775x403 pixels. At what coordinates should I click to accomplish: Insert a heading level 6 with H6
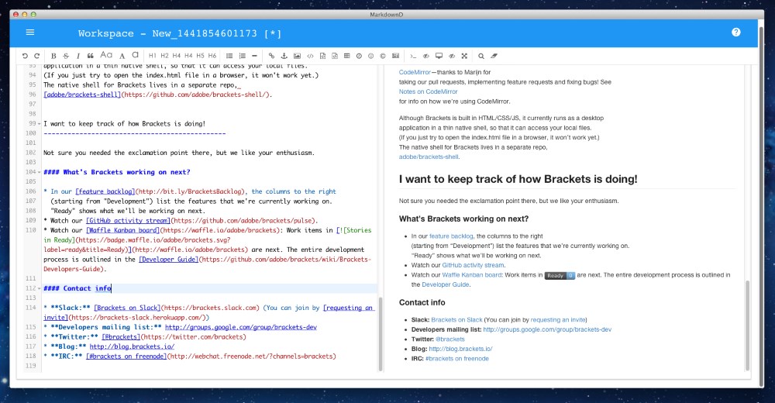pyautogui.click(x=212, y=56)
